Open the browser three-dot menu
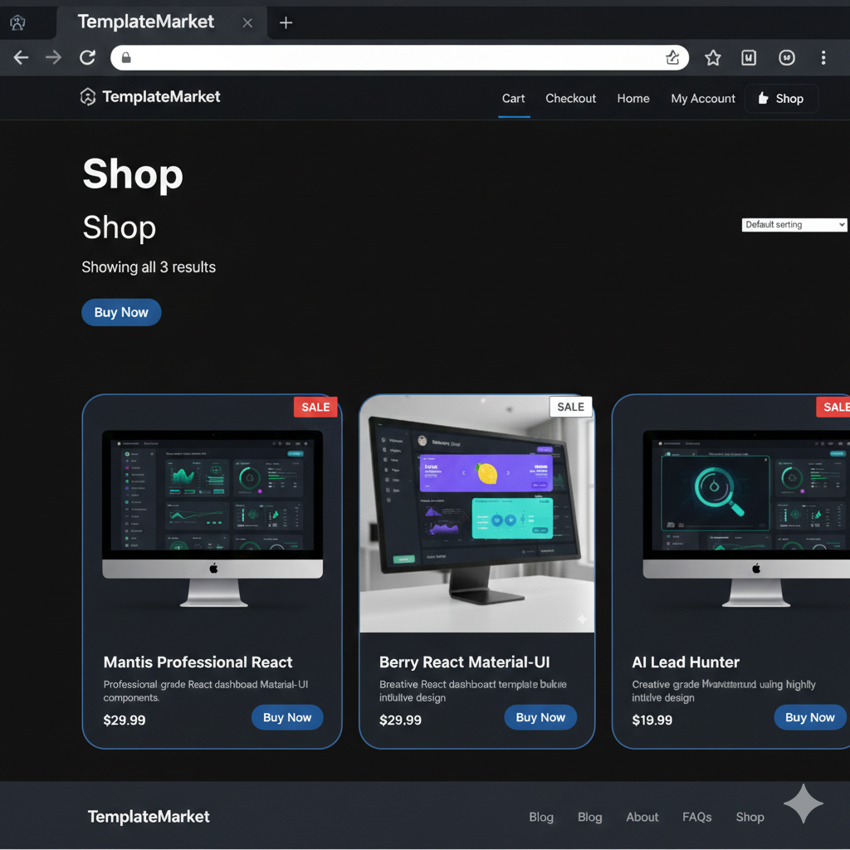Screen dimensions: 850x850 point(823,57)
